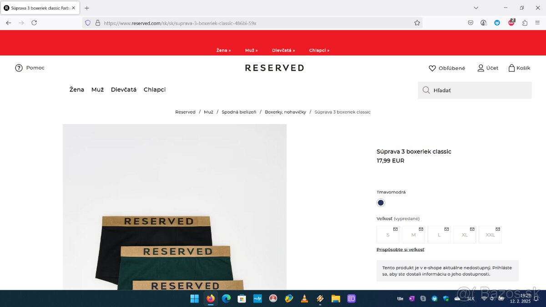Click the Adblock Plus extension icon
Screen dimensions: 546x307
(511, 23)
